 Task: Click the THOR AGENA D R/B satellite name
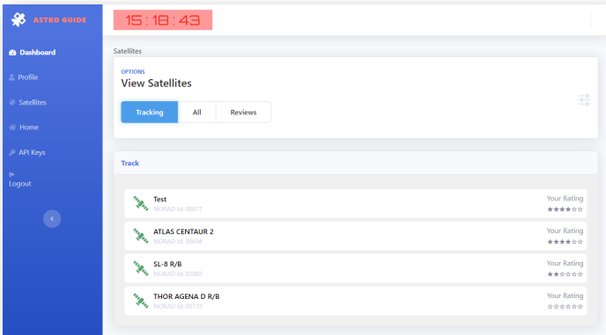pyautogui.click(x=186, y=296)
